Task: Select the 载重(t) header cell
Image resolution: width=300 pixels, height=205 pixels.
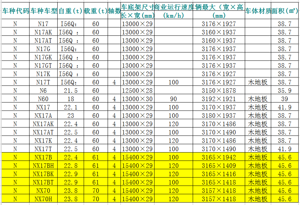Action: coord(95,11)
